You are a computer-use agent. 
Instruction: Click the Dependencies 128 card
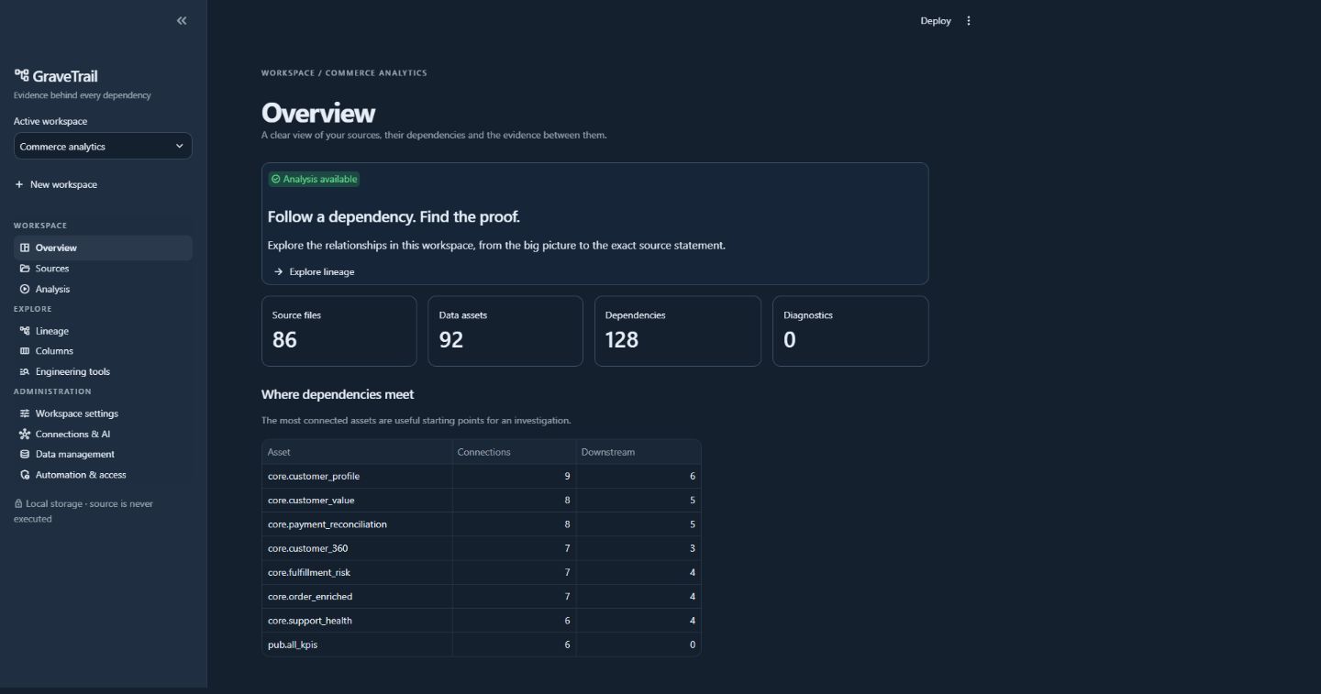click(x=678, y=331)
